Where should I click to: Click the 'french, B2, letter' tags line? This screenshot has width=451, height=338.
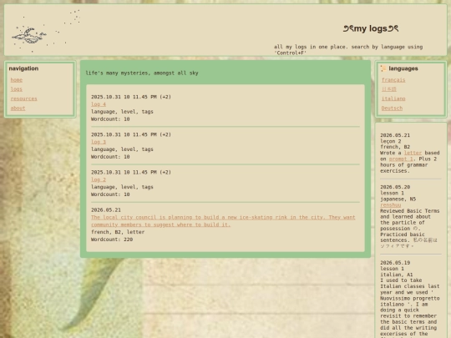click(x=118, y=232)
